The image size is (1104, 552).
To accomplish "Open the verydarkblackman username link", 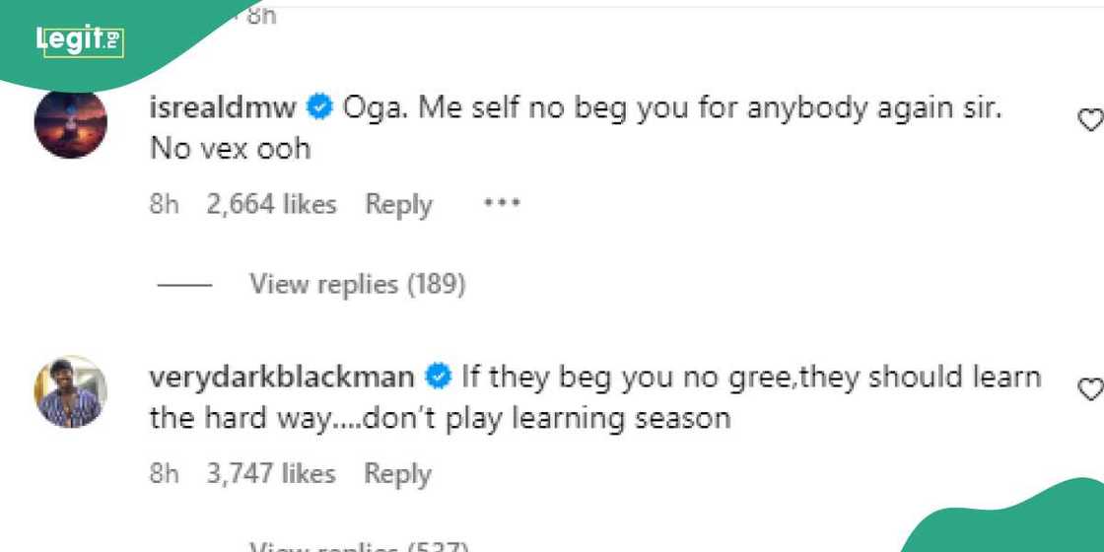I will (281, 377).
